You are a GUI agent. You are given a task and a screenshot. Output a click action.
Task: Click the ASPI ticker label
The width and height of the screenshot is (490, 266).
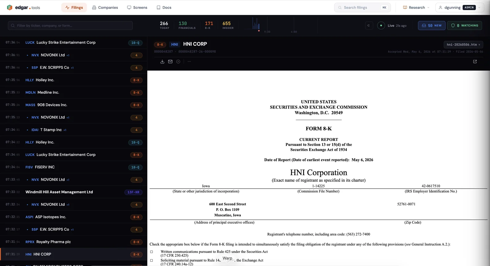[x=29, y=217]
